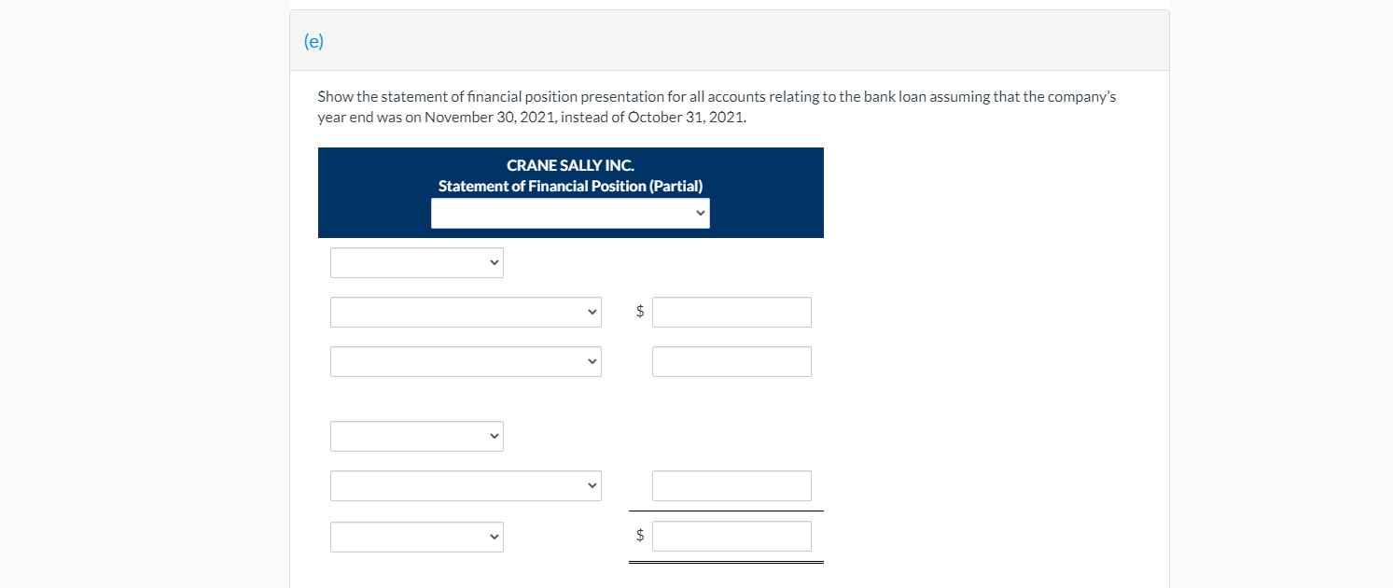The height and width of the screenshot is (588, 1393).
Task: Open the second section heading dropdown
Action: click(x=416, y=436)
